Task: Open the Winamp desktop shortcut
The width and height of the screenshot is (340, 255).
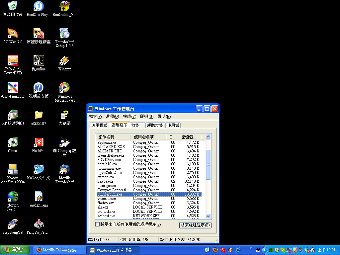Action: click(x=64, y=61)
